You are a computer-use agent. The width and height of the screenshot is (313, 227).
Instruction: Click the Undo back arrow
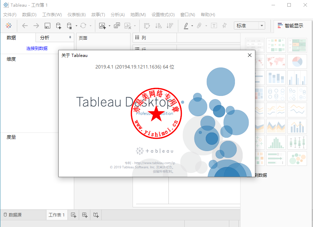[x=25, y=26]
